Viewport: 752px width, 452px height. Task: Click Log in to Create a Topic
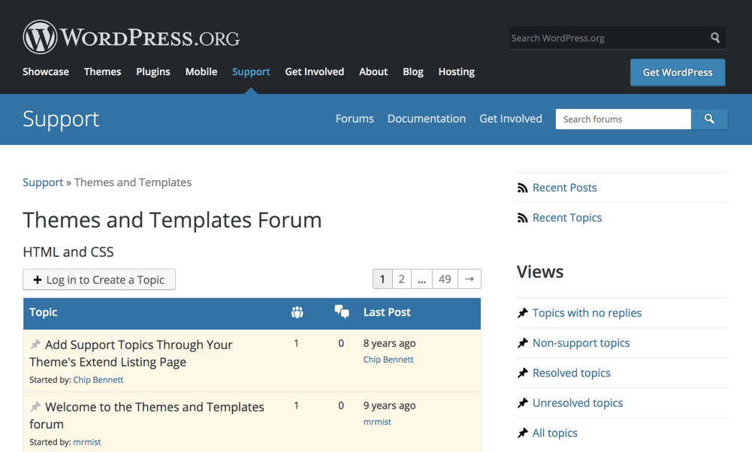[99, 279]
